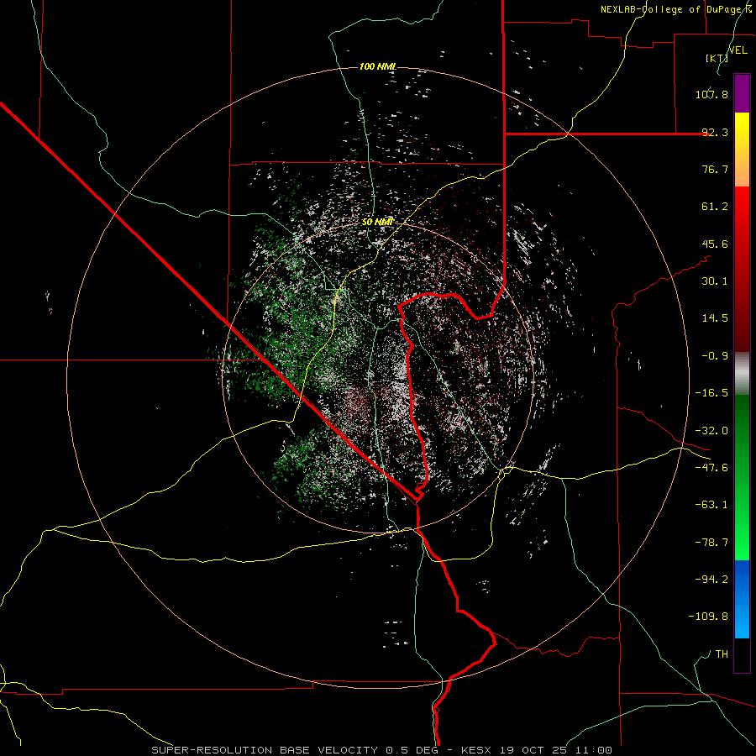This screenshot has width=756, height=756.
Task: Select the -78.7 velocity scale value
Action: pyautogui.click(x=711, y=543)
